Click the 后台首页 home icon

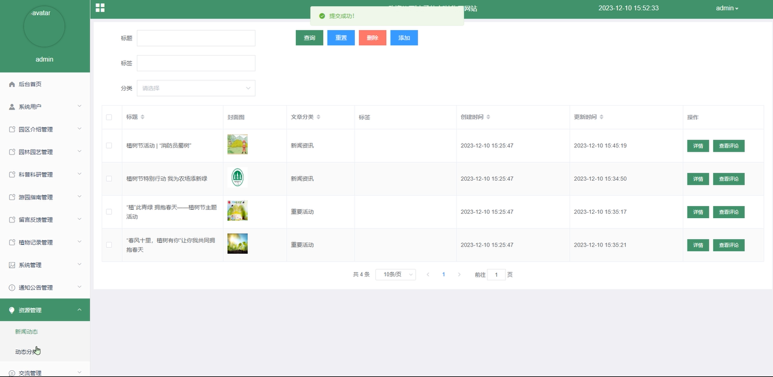12,85
